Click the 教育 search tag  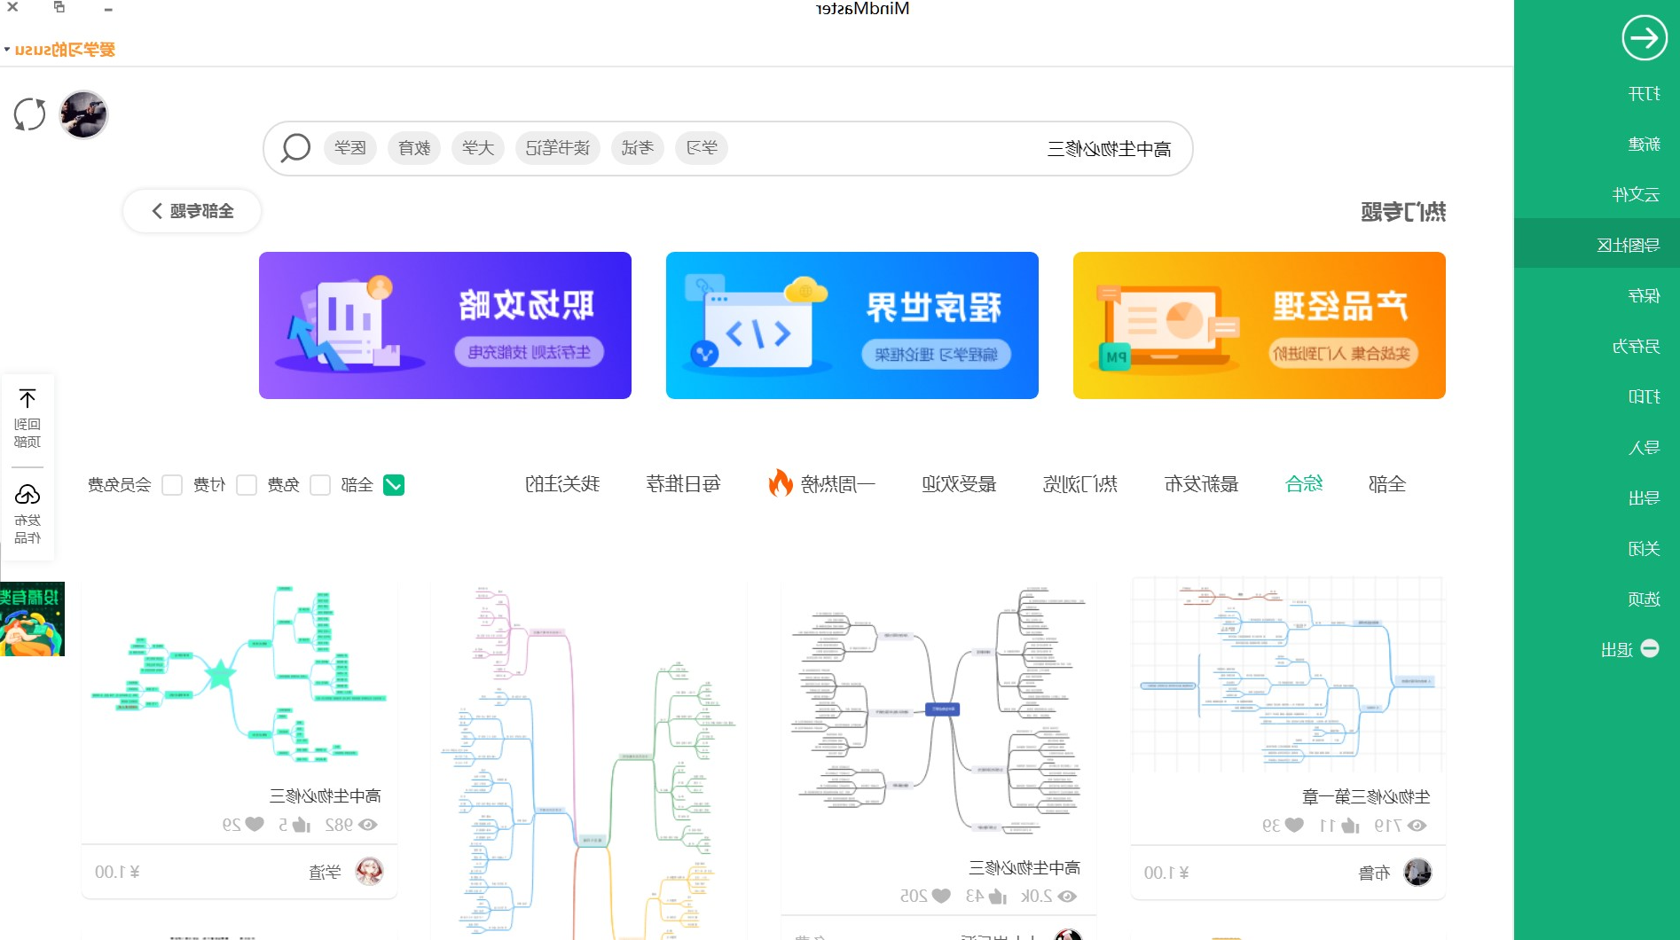click(x=414, y=147)
